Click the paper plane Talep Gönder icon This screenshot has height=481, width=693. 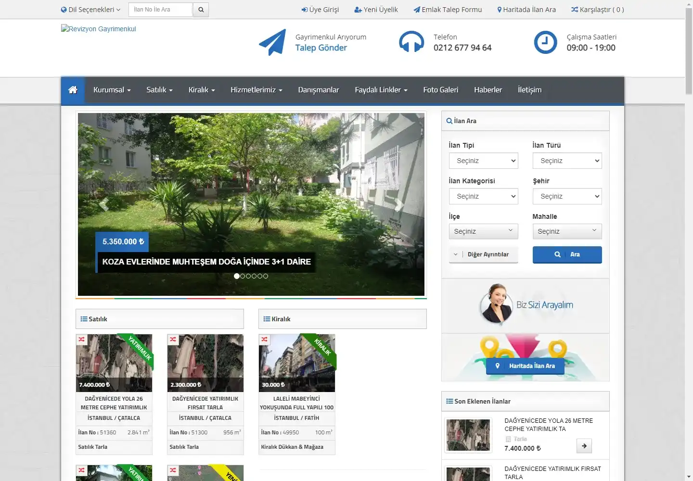tap(272, 42)
